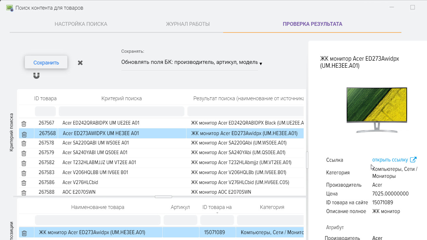Click result ЖК монитор AOC E2070SWN
Screen dimensions: 427x240
[x=221, y=192]
